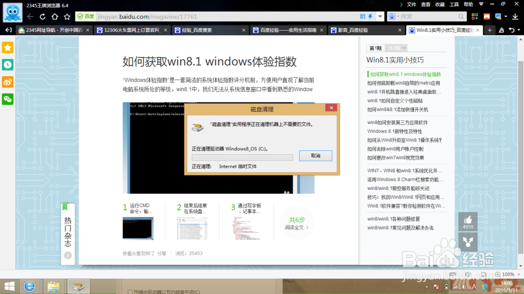Click the screenshot tool icon

[x=498, y=16]
